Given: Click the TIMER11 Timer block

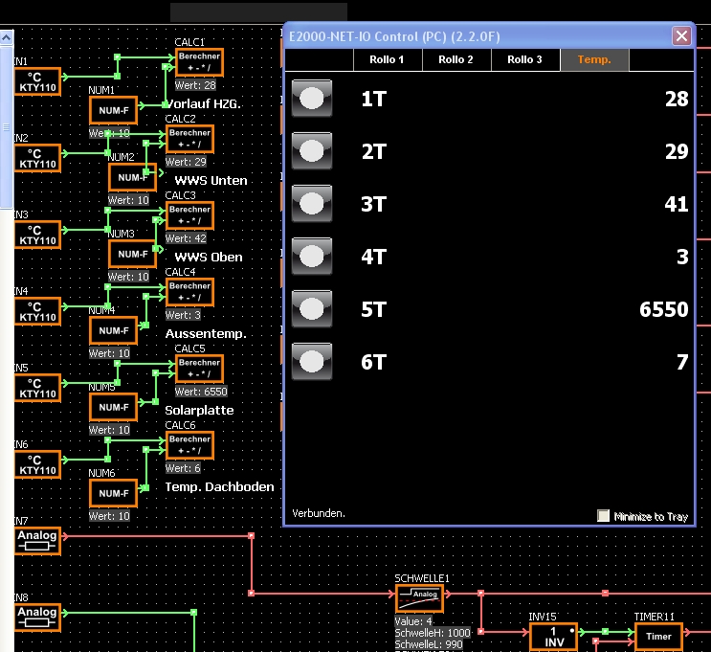Looking at the screenshot, I should pyautogui.click(x=658, y=637).
